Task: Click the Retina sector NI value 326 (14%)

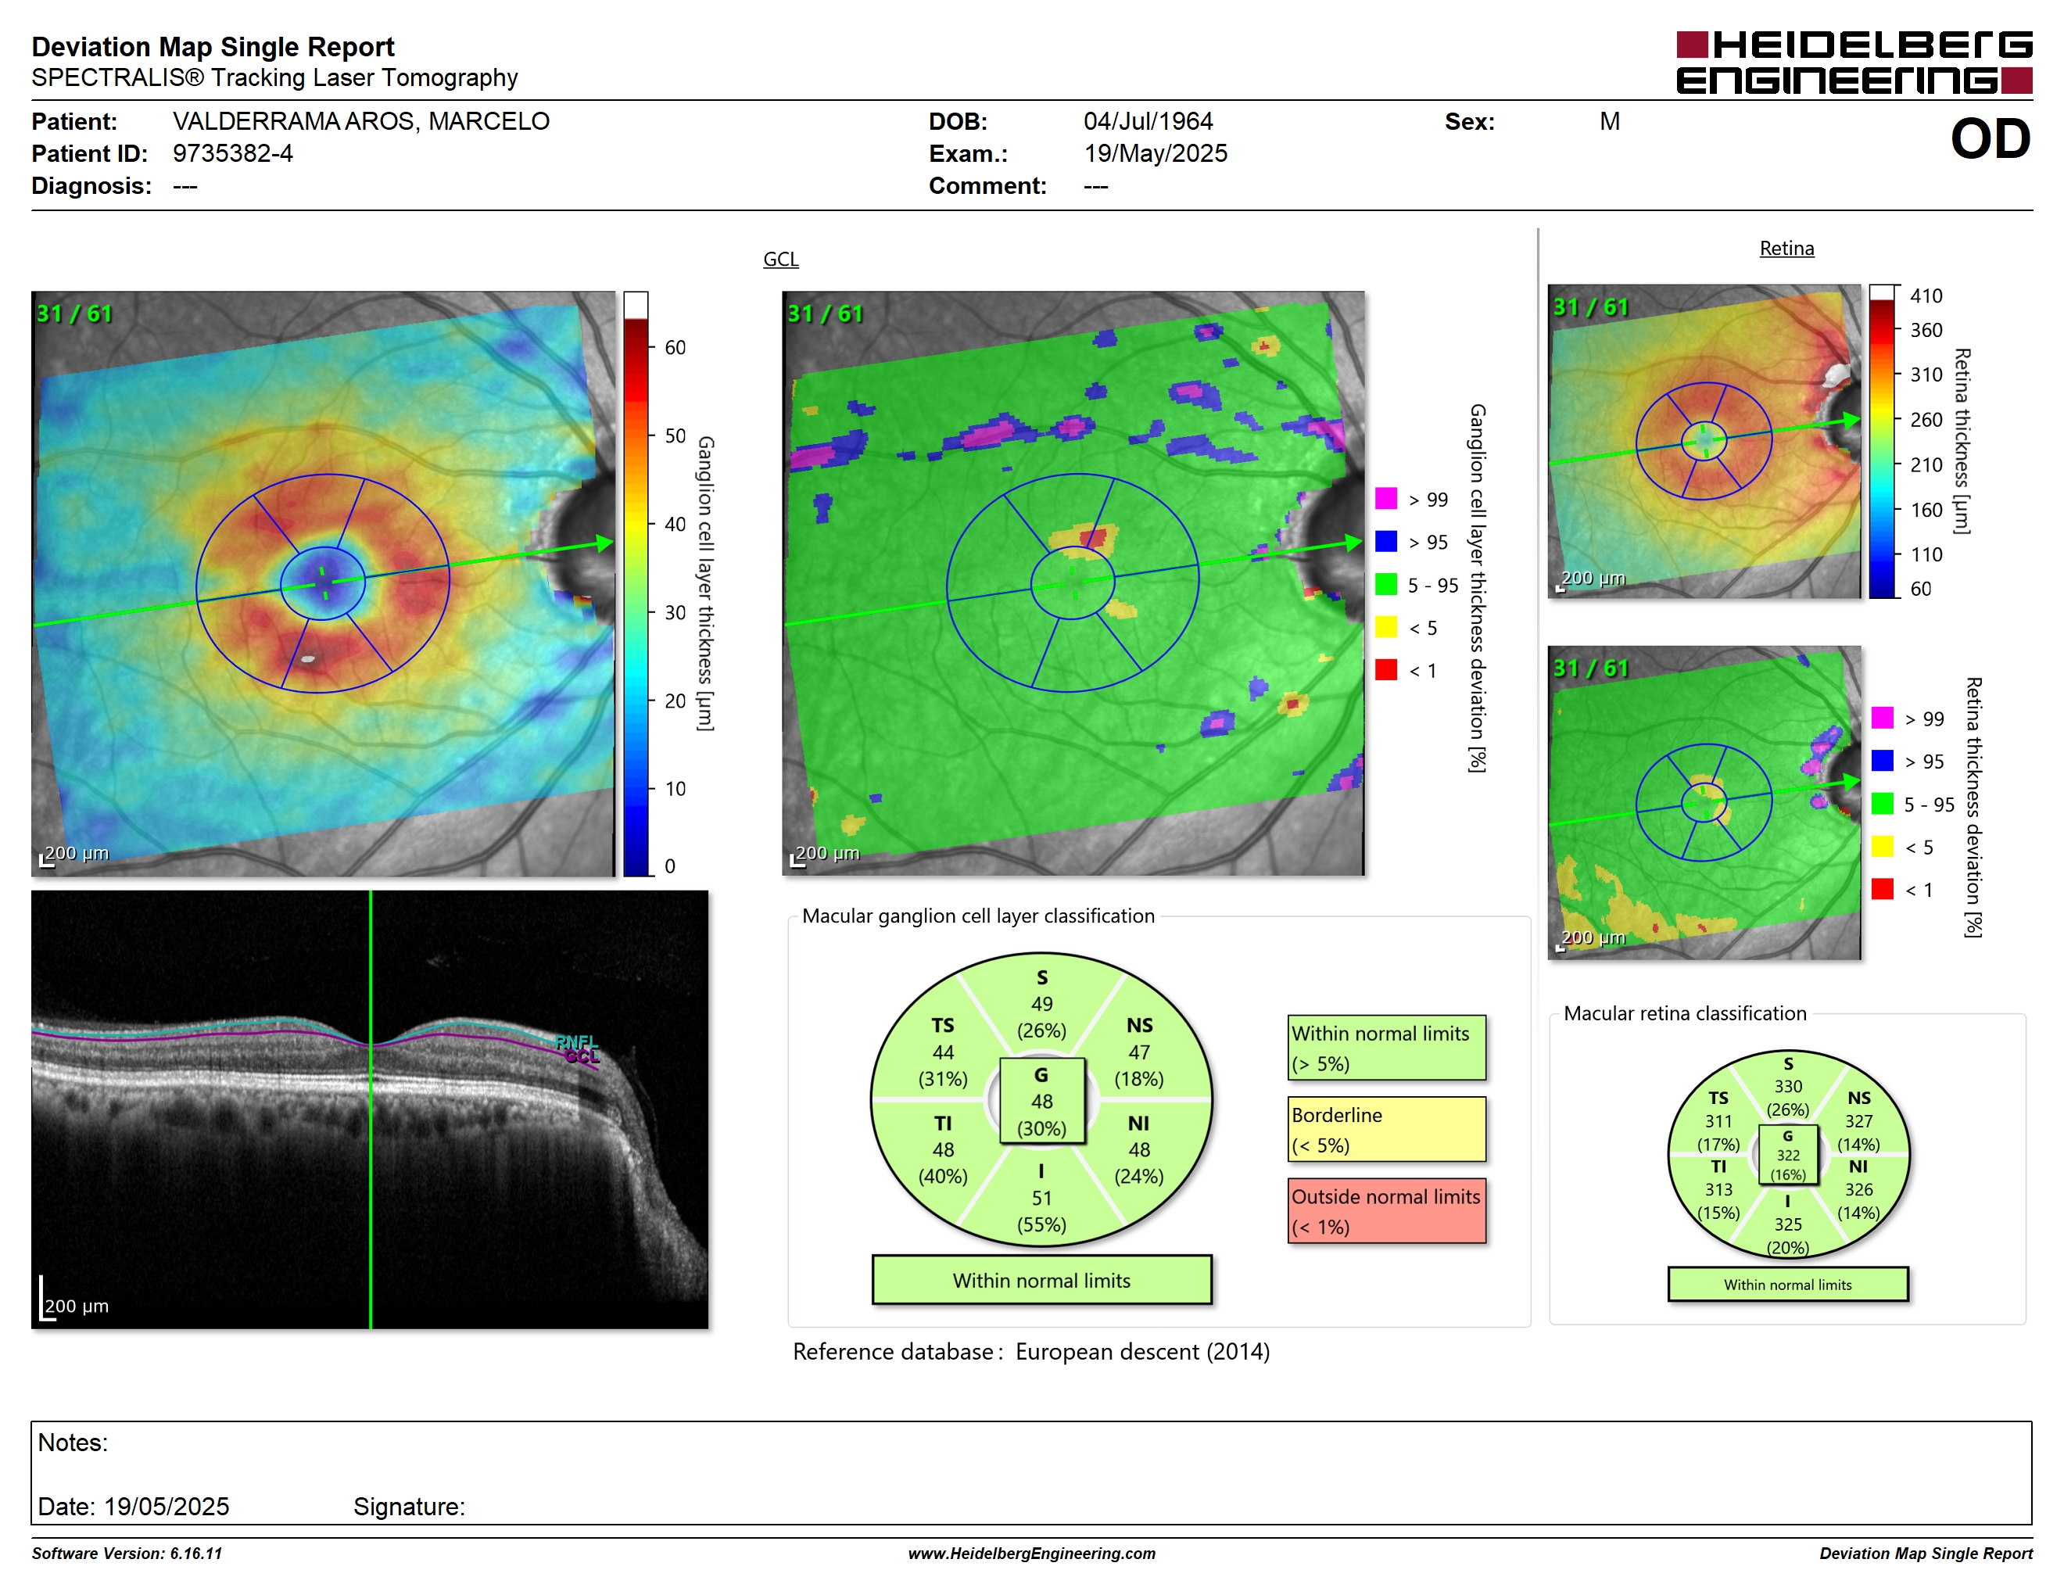Action: tap(1858, 1201)
